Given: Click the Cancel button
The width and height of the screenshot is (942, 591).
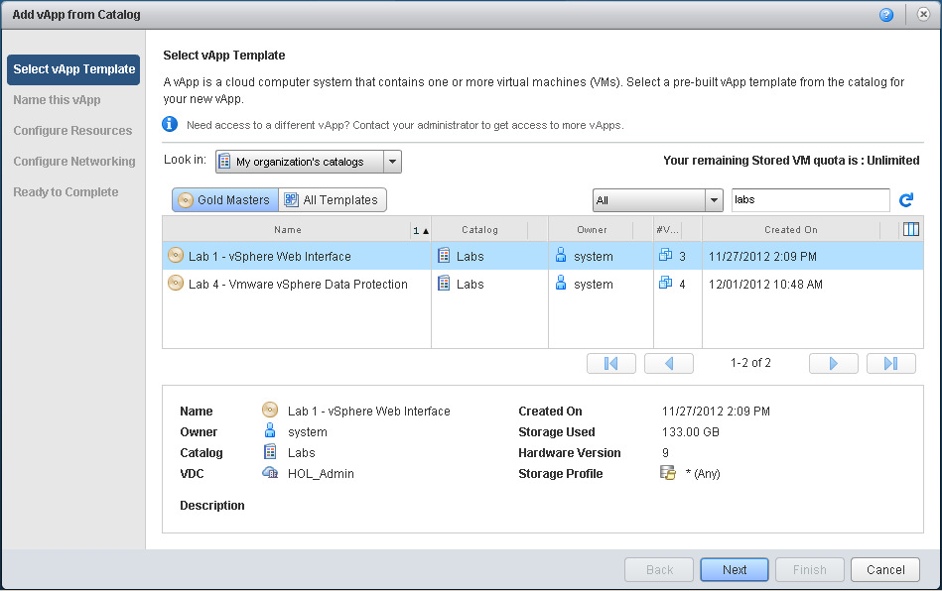Looking at the screenshot, I should (x=885, y=570).
